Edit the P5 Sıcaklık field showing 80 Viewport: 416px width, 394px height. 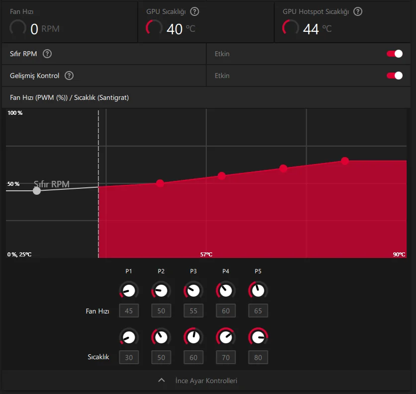258,357
